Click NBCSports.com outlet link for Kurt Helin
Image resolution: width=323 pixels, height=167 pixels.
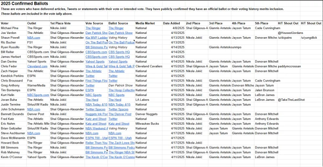38,95
